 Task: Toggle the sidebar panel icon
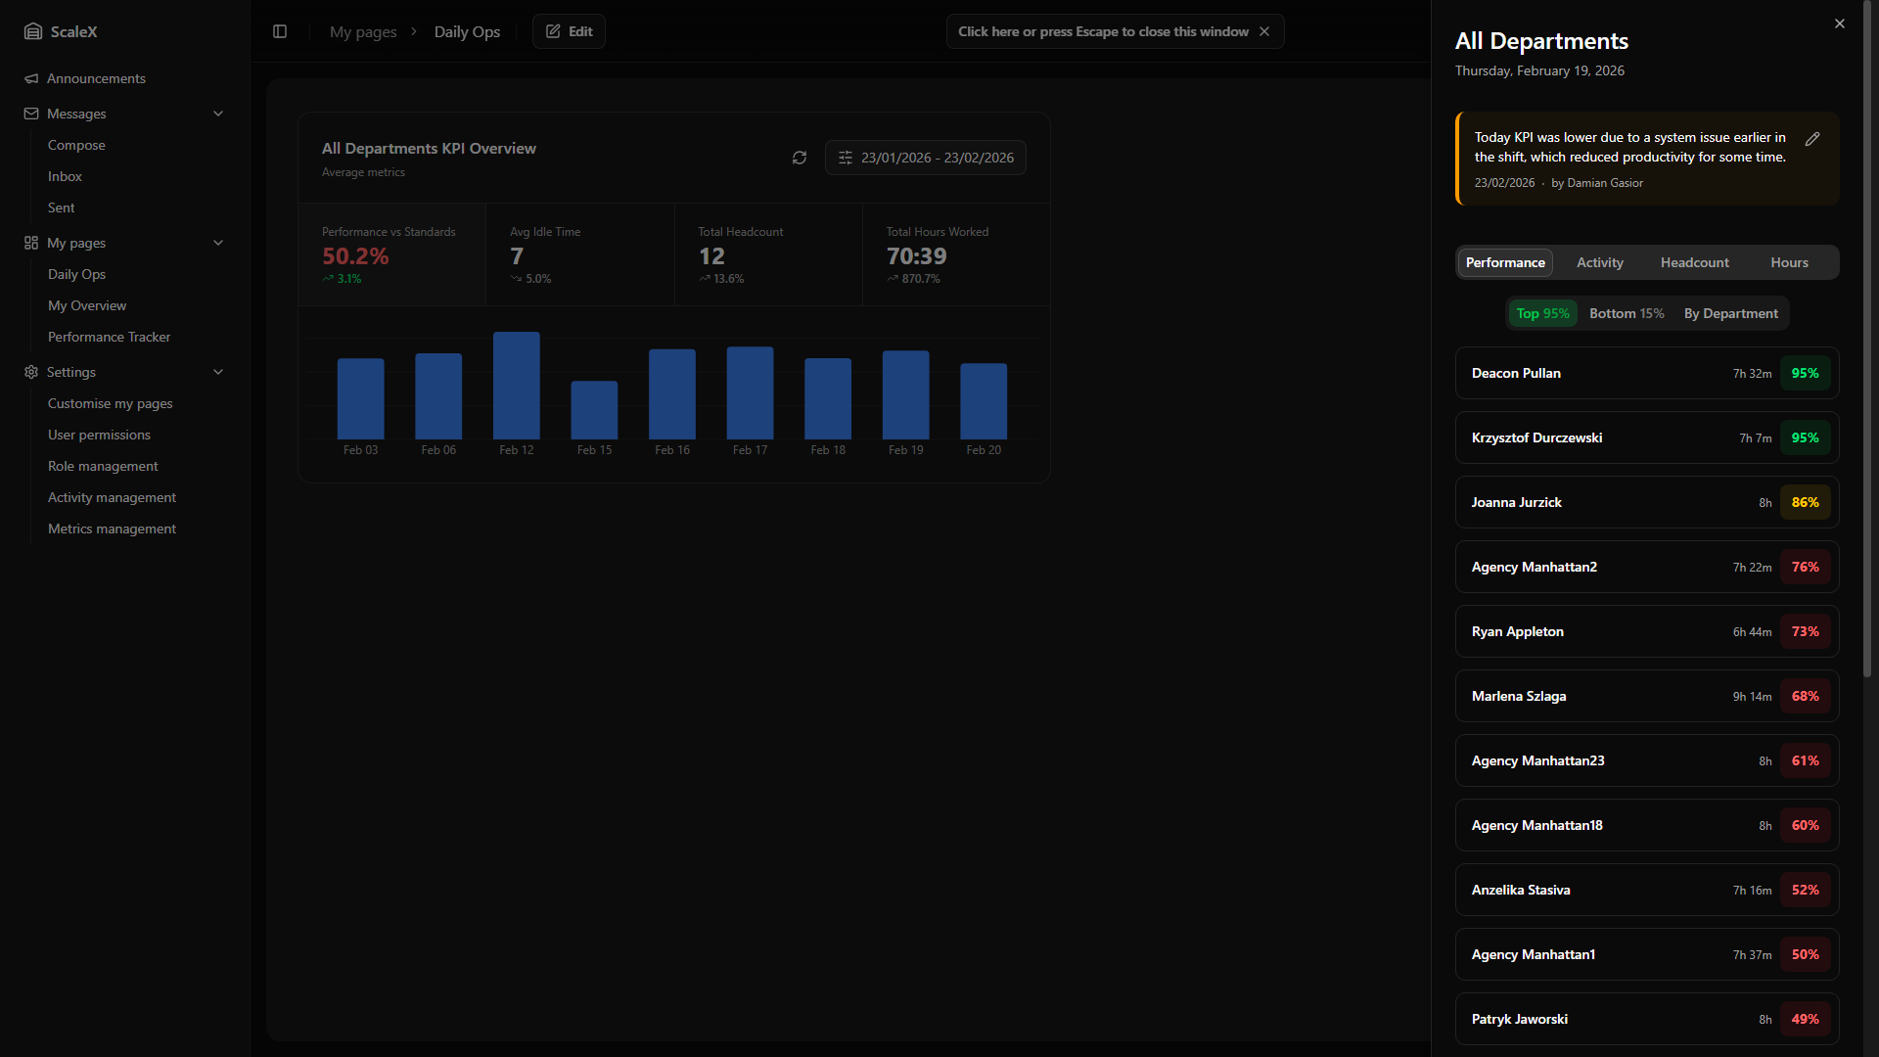click(280, 31)
